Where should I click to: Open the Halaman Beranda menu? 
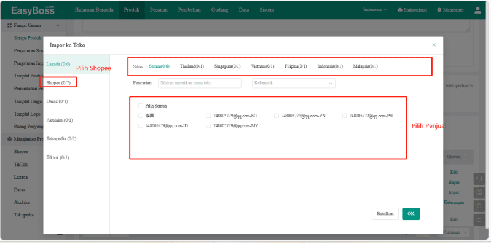(x=94, y=10)
